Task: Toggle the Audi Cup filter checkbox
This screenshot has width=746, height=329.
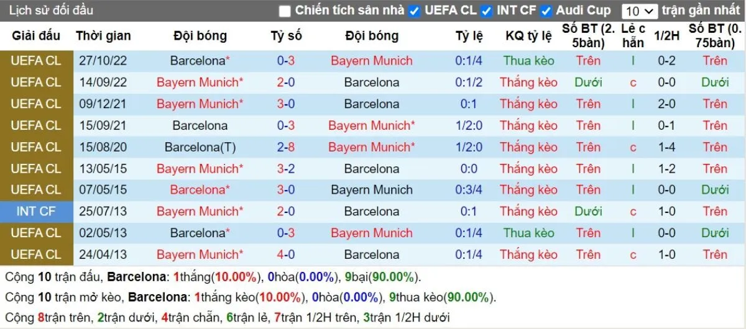Action: coord(546,11)
